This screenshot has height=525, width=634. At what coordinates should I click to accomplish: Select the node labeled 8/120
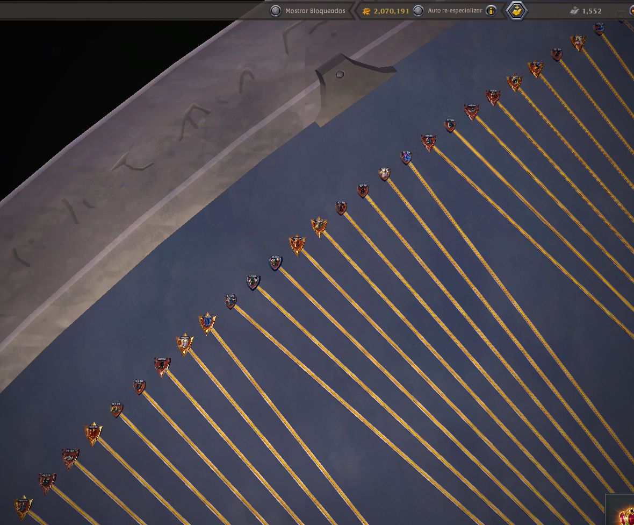click(x=117, y=409)
